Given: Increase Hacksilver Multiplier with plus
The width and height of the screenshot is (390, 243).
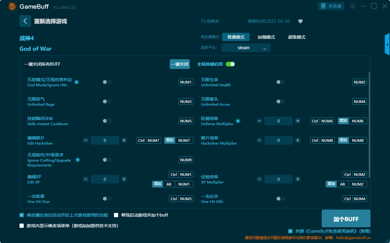Looking at the screenshot, I should [x=298, y=140].
